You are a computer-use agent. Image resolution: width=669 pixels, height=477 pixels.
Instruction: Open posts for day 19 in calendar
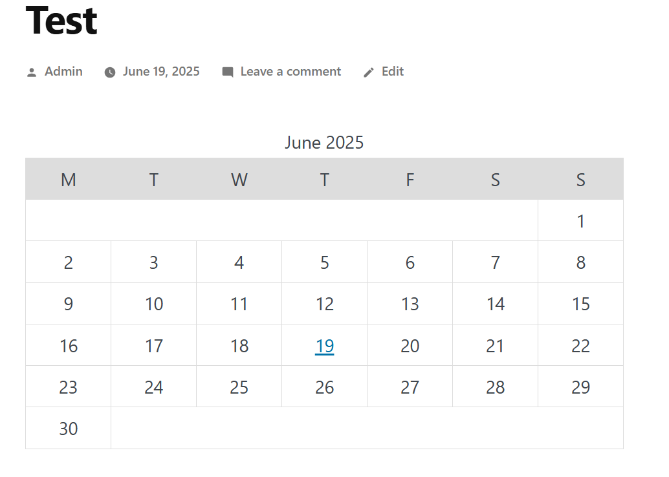[325, 346]
